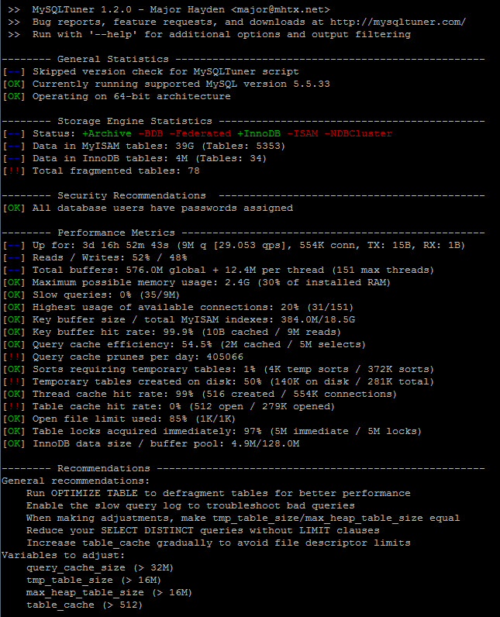
Task: Click the info marker beside Reads / Writes
Action: click(x=14, y=258)
